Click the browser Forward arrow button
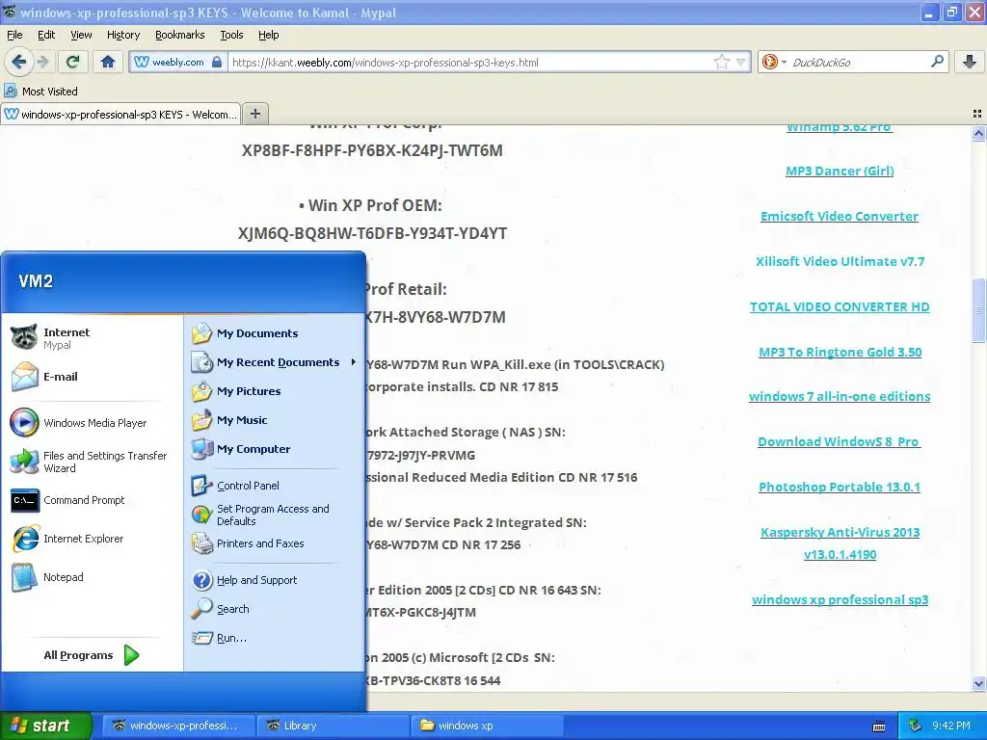Image resolution: width=987 pixels, height=740 pixels. click(x=43, y=62)
